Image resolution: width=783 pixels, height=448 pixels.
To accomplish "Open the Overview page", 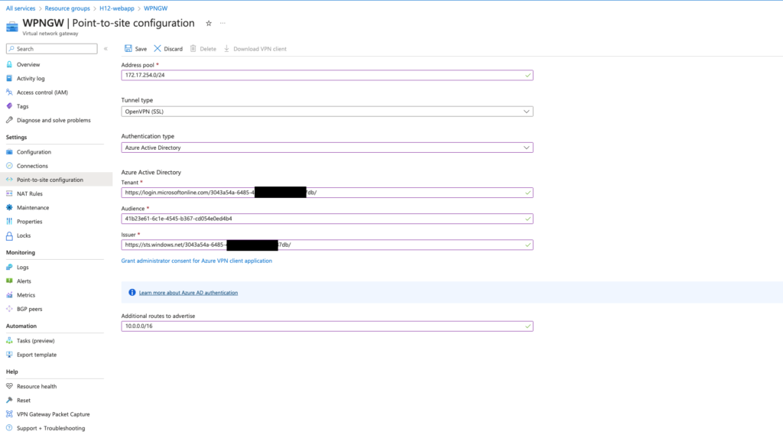I will click(28, 64).
